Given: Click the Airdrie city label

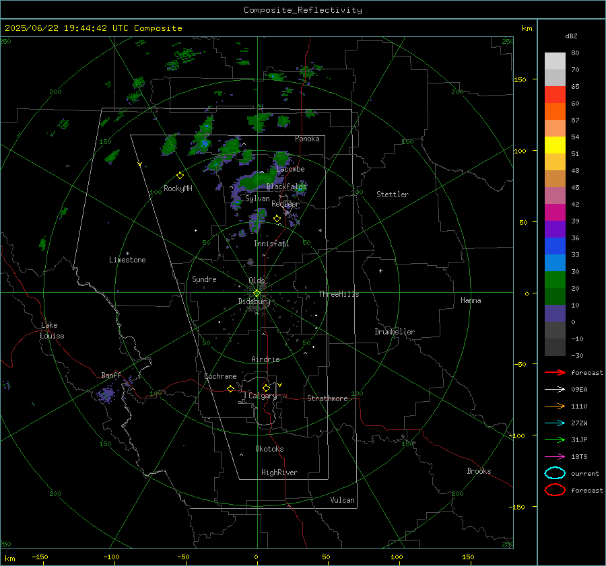Looking at the screenshot, I should (x=265, y=359).
